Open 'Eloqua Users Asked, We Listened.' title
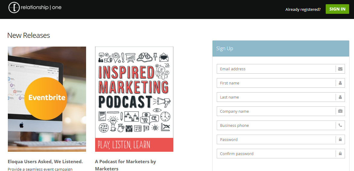354x171 pixels. (x=45, y=162)
